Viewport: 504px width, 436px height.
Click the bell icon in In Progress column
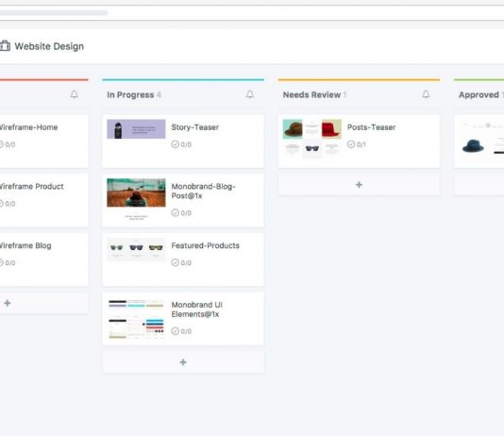(250, 94)
